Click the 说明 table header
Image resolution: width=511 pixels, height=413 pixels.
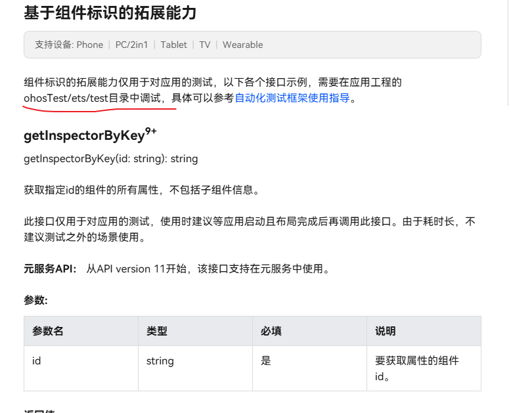click(386, 331)
